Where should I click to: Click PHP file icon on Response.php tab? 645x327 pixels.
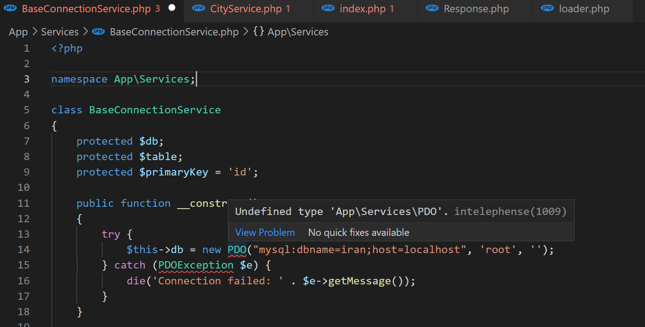(x=432, y=8)
